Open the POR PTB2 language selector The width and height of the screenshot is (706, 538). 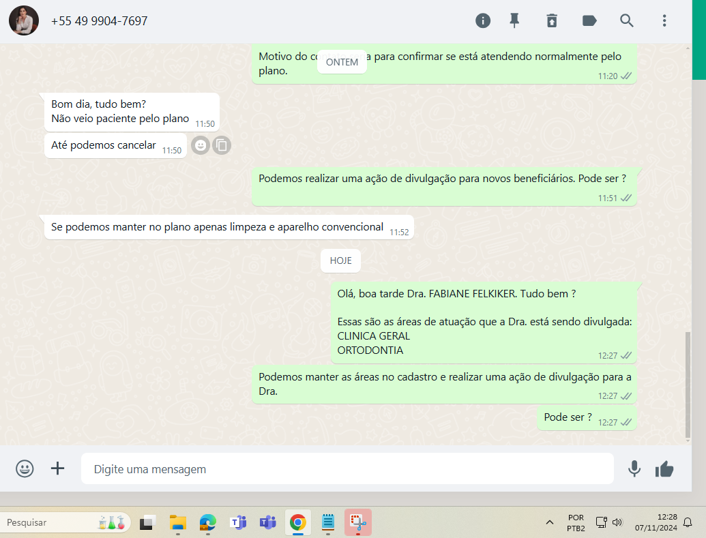(576, 522)
